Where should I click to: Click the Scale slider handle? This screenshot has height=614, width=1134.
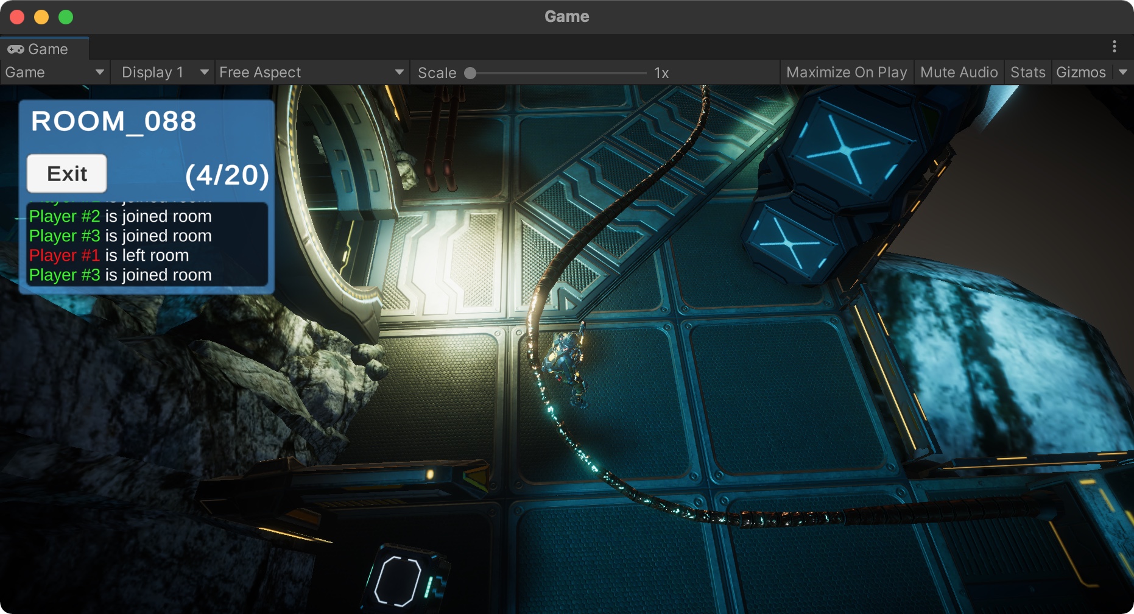tap(470, 73)
